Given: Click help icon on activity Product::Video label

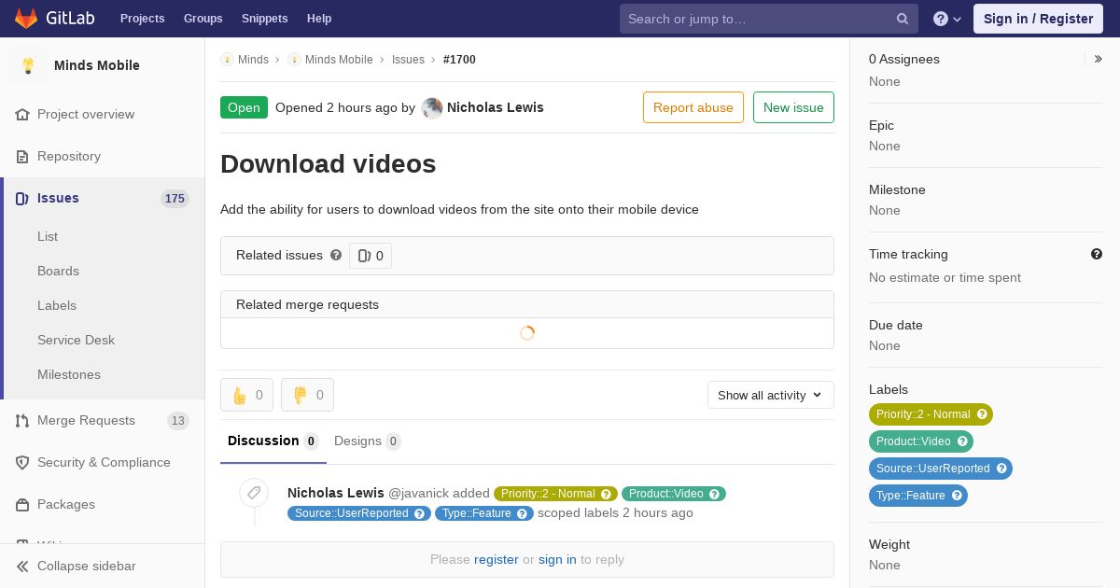Looking at the screenshot, I should point(715,494).
